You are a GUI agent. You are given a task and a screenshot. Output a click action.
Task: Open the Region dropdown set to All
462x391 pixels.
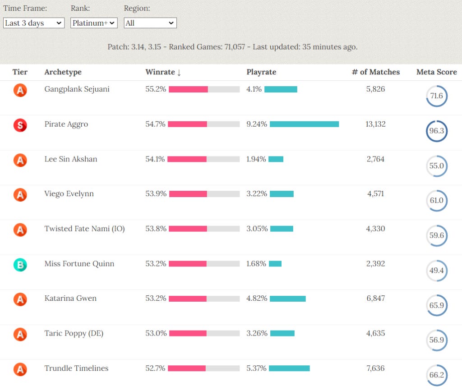pos(150,23)
